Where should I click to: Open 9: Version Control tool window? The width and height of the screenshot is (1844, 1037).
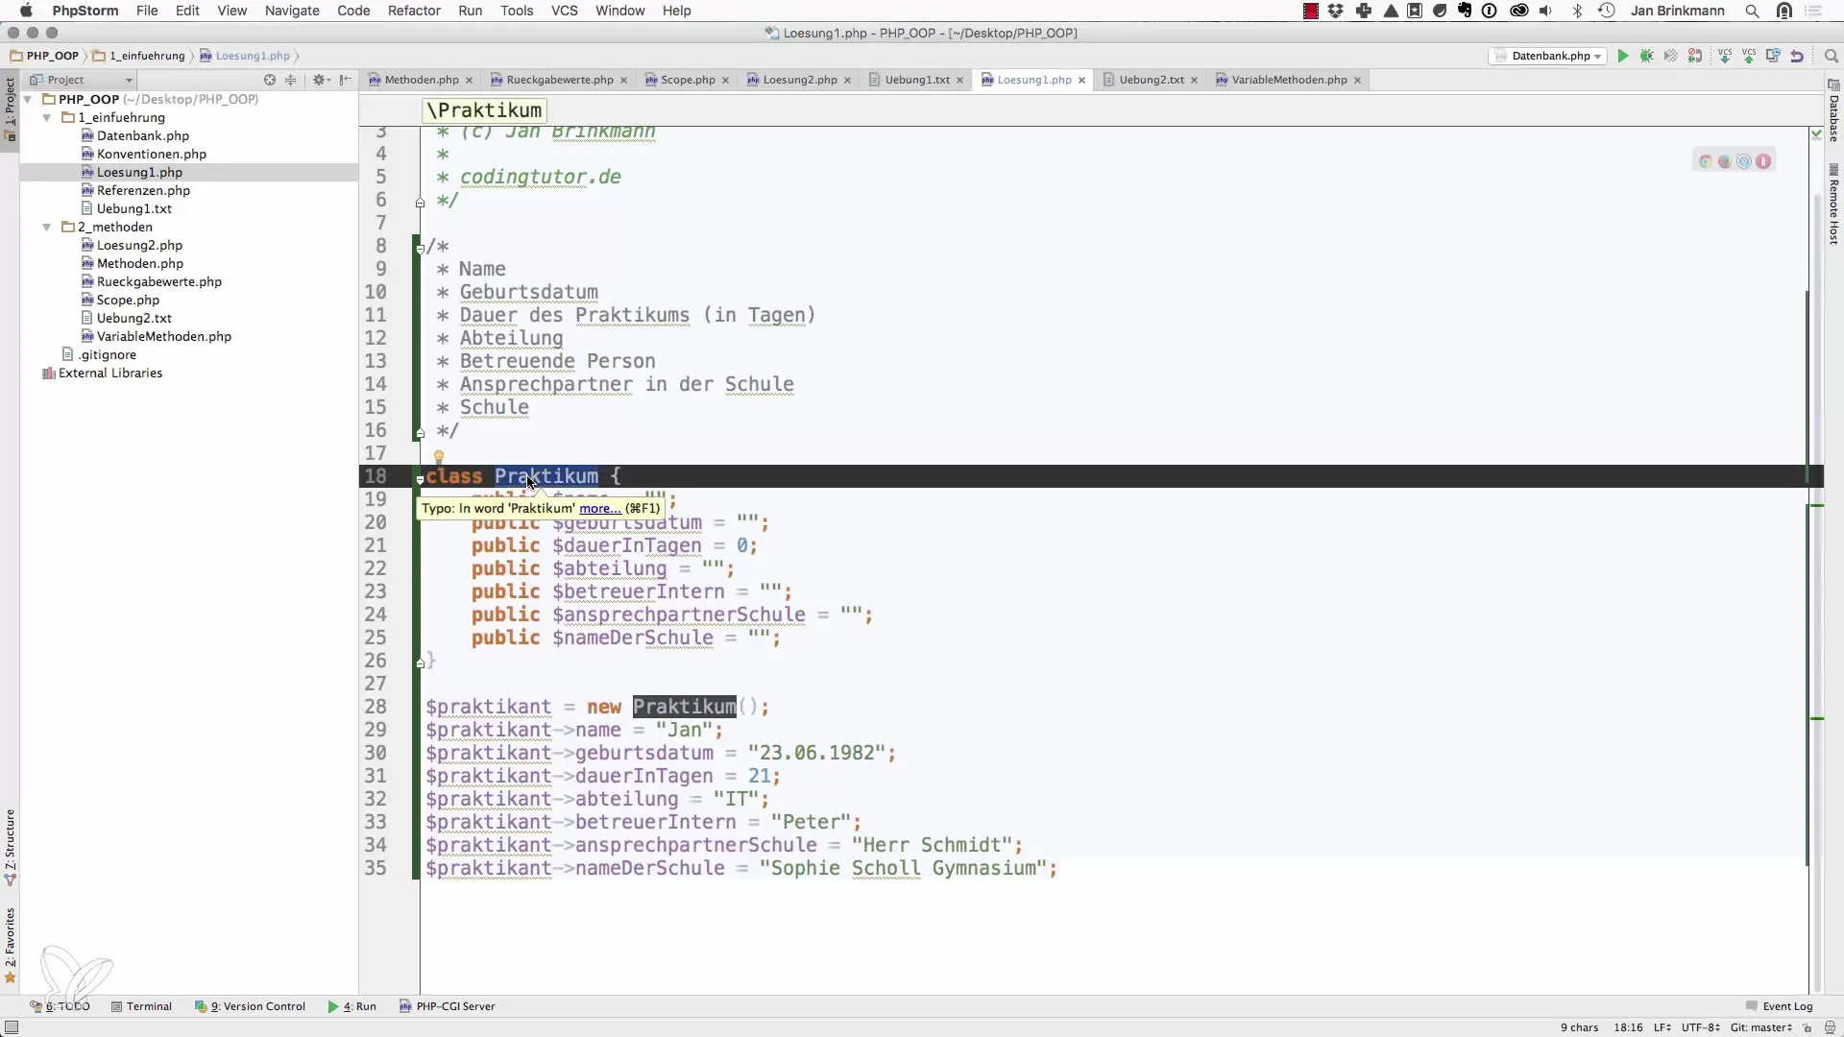[x=251, y=1006]
